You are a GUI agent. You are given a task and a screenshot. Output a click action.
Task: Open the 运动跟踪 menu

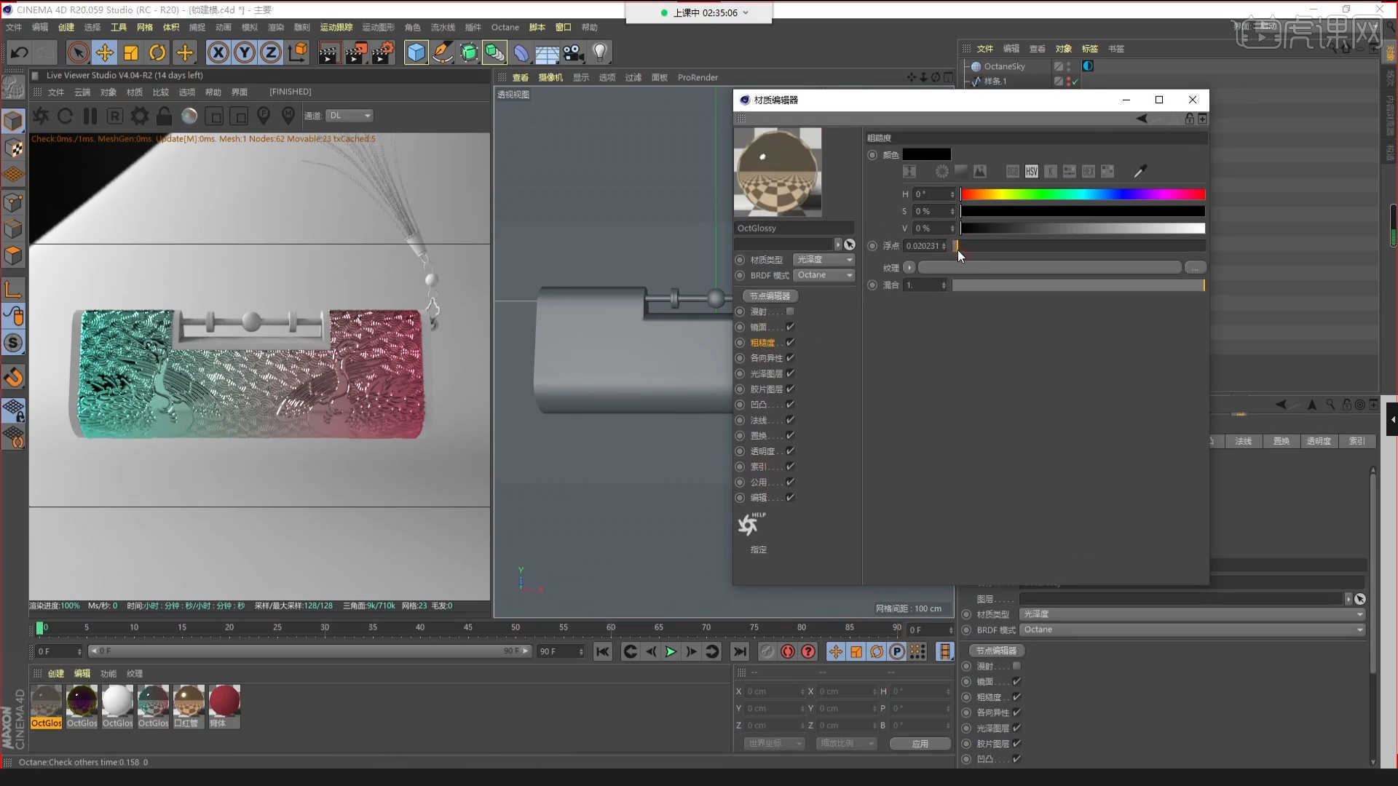pos(336,28)
